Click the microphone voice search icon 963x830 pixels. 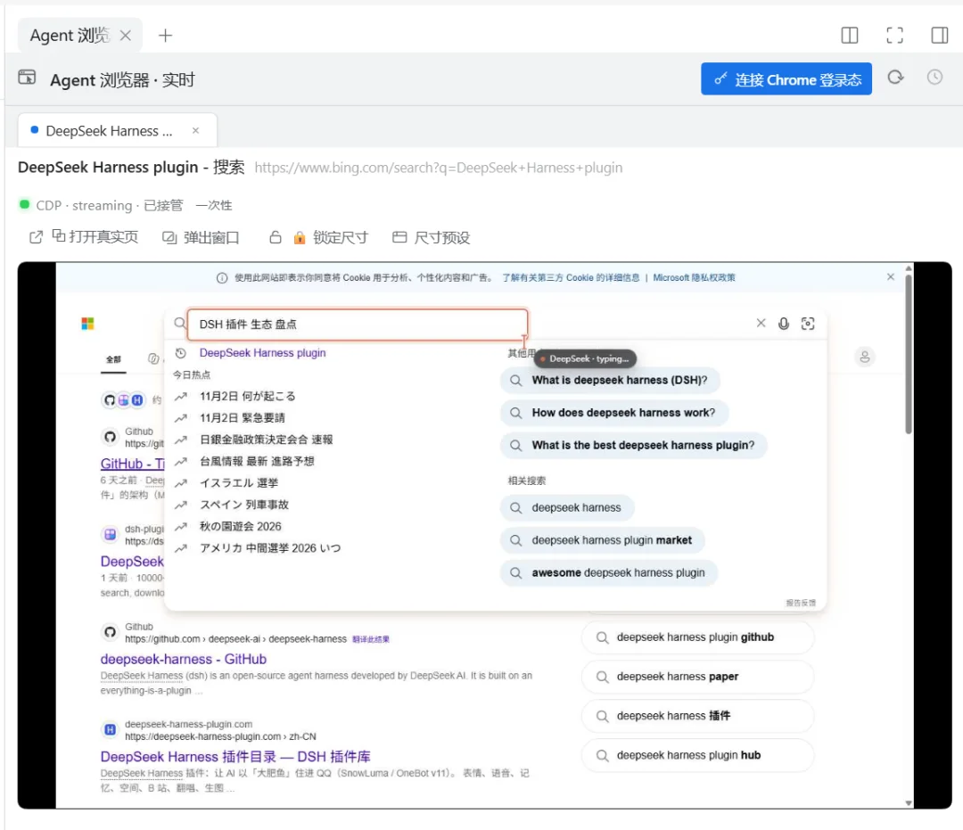784,324
